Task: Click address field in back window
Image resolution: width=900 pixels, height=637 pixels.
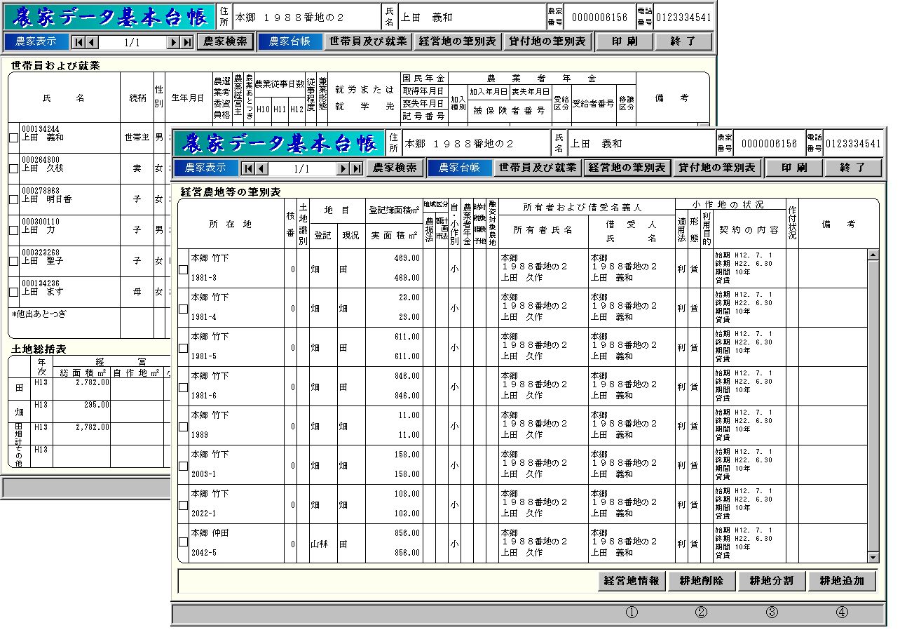Action: tap(306, 17)
